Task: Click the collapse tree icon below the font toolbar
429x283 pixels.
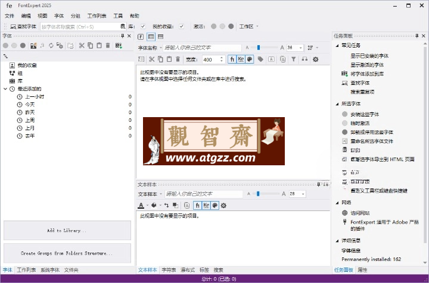Action: [x=5, y=56]
